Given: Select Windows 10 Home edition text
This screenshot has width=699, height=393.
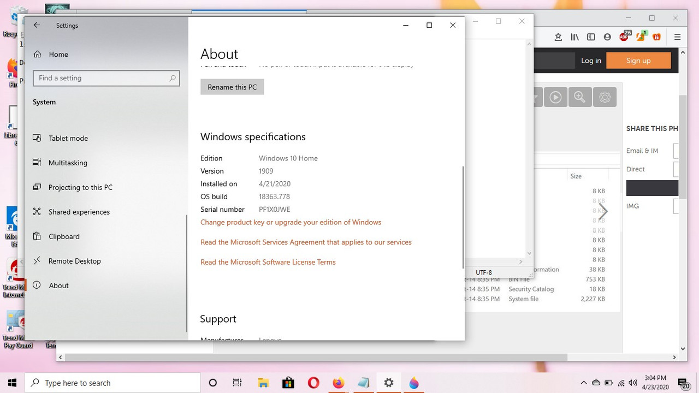Looking at the screenshot, I should pyautogui.click(x=288, y=158).
